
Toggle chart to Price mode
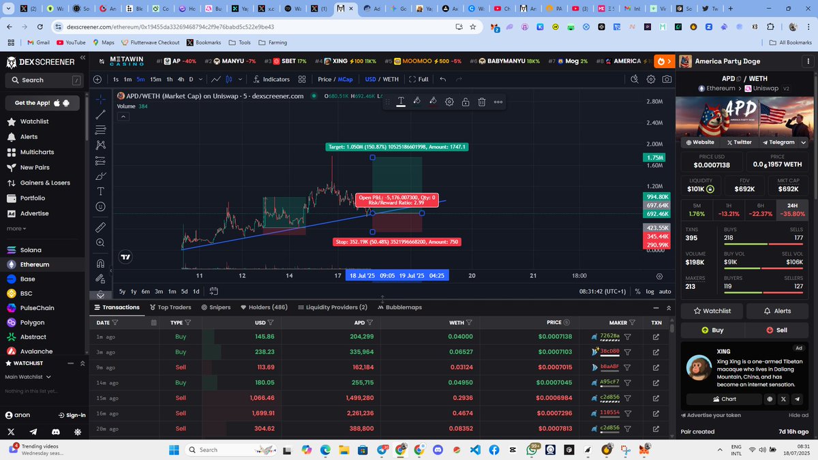(324, 79)
